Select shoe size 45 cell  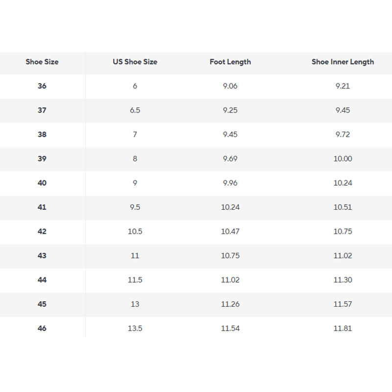(42, 304)
